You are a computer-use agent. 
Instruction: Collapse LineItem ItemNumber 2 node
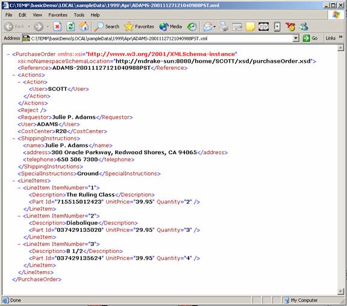click(x=19, y=216)
